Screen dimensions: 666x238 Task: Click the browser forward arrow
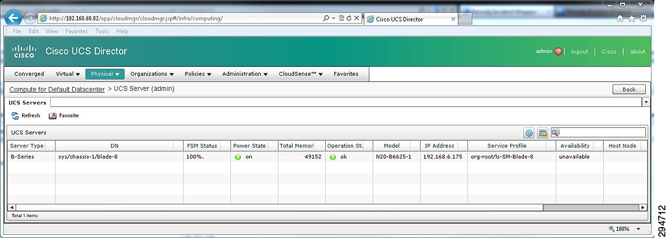coord(30,18)
